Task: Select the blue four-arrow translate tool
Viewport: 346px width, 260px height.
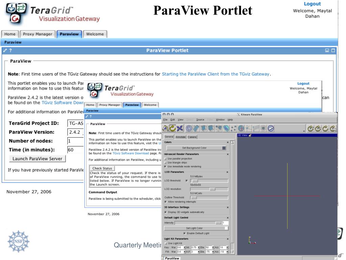Action: [180, 128]
